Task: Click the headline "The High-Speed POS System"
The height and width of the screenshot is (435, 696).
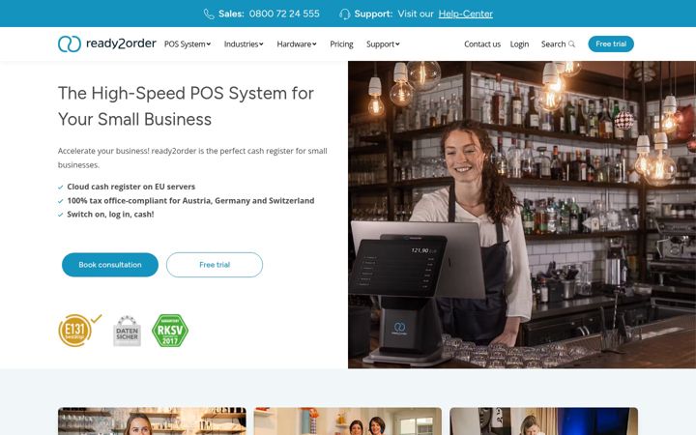Action: click(186, 106)
